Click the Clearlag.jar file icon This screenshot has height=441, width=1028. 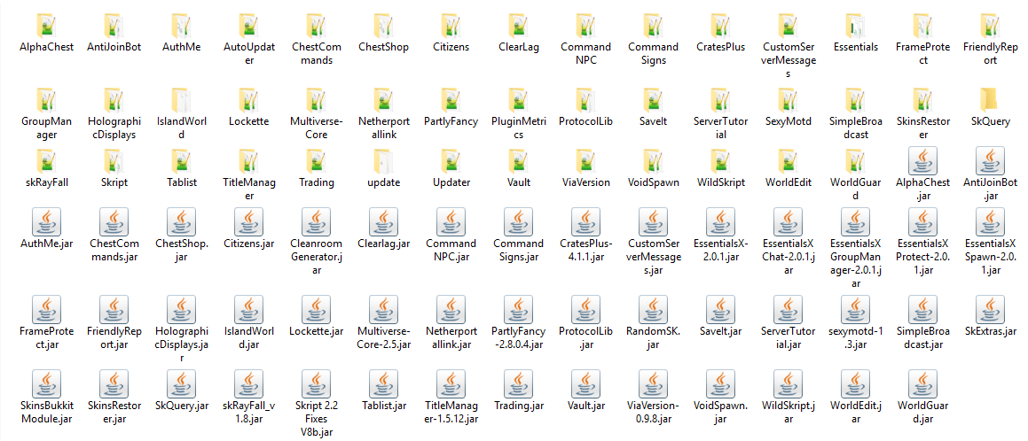pos(384,221)
